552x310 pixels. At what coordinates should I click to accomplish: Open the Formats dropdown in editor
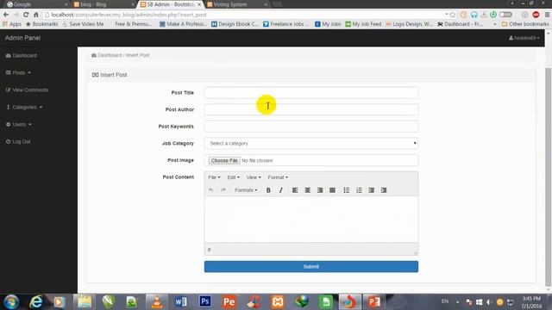(x=246, y=190)
